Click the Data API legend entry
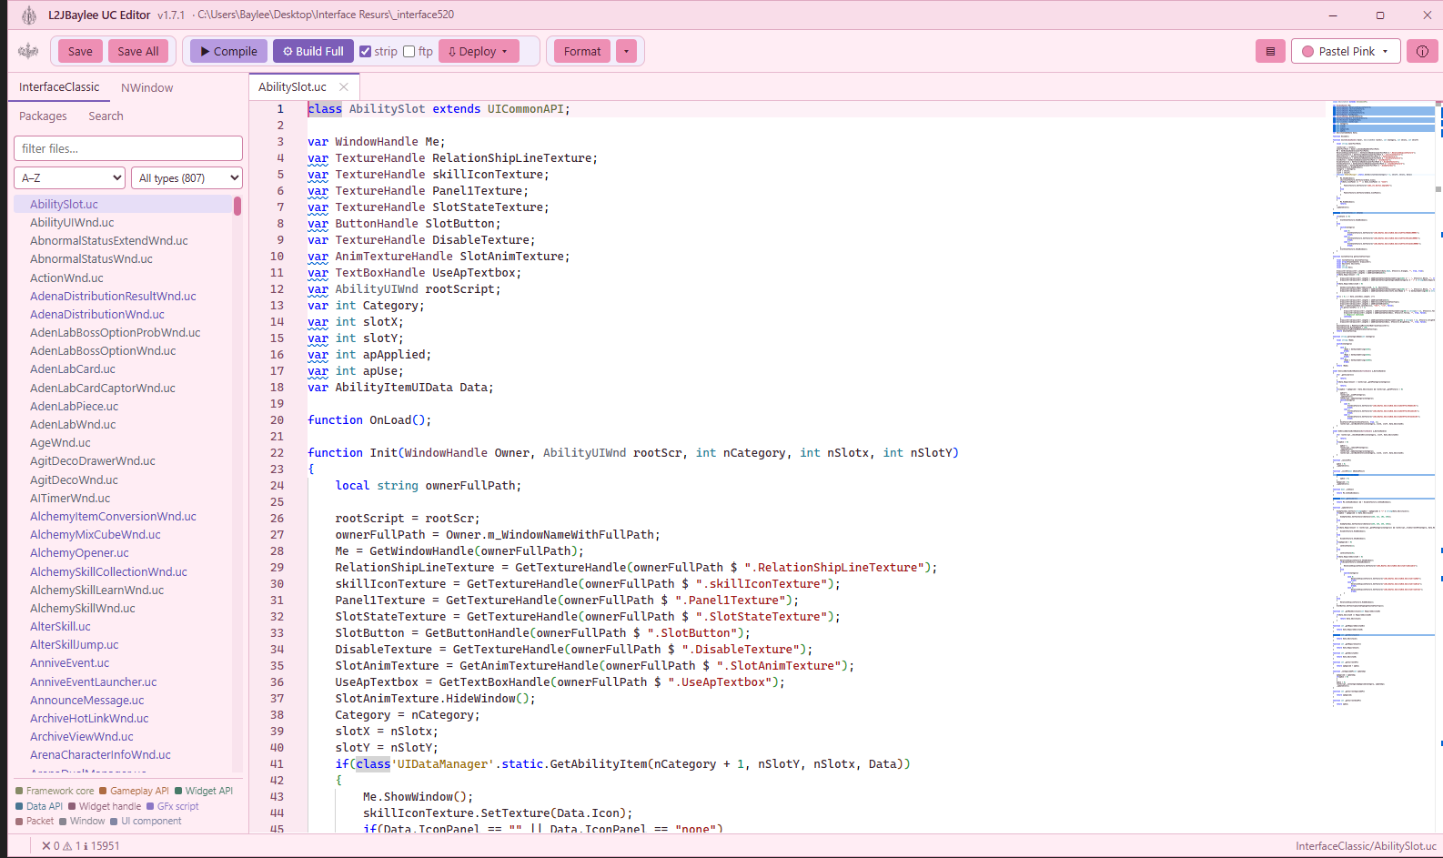Viewport: 1443px width, 858px height. coord(39,806)
